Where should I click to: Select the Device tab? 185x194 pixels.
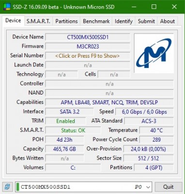coord(13,20)
